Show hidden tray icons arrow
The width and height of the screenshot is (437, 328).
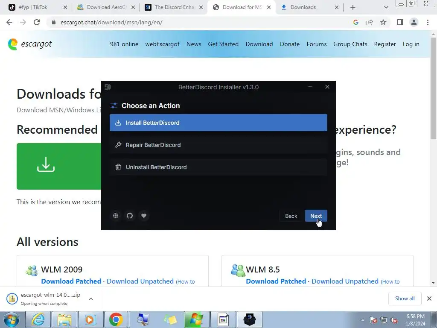[363, 320]
